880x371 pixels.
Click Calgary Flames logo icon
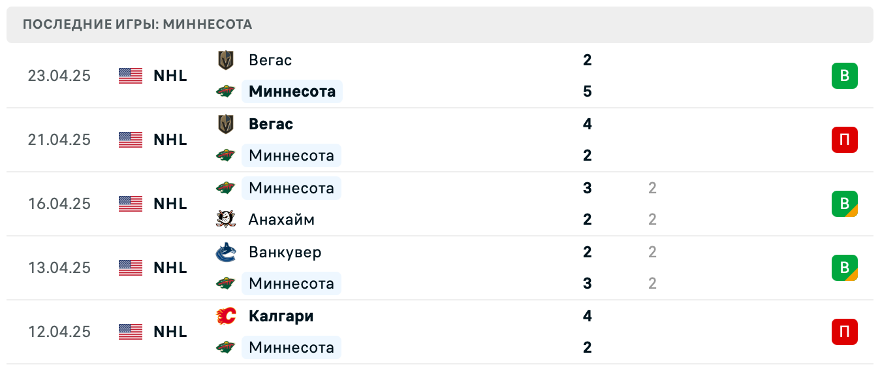(x=225, y=316)
